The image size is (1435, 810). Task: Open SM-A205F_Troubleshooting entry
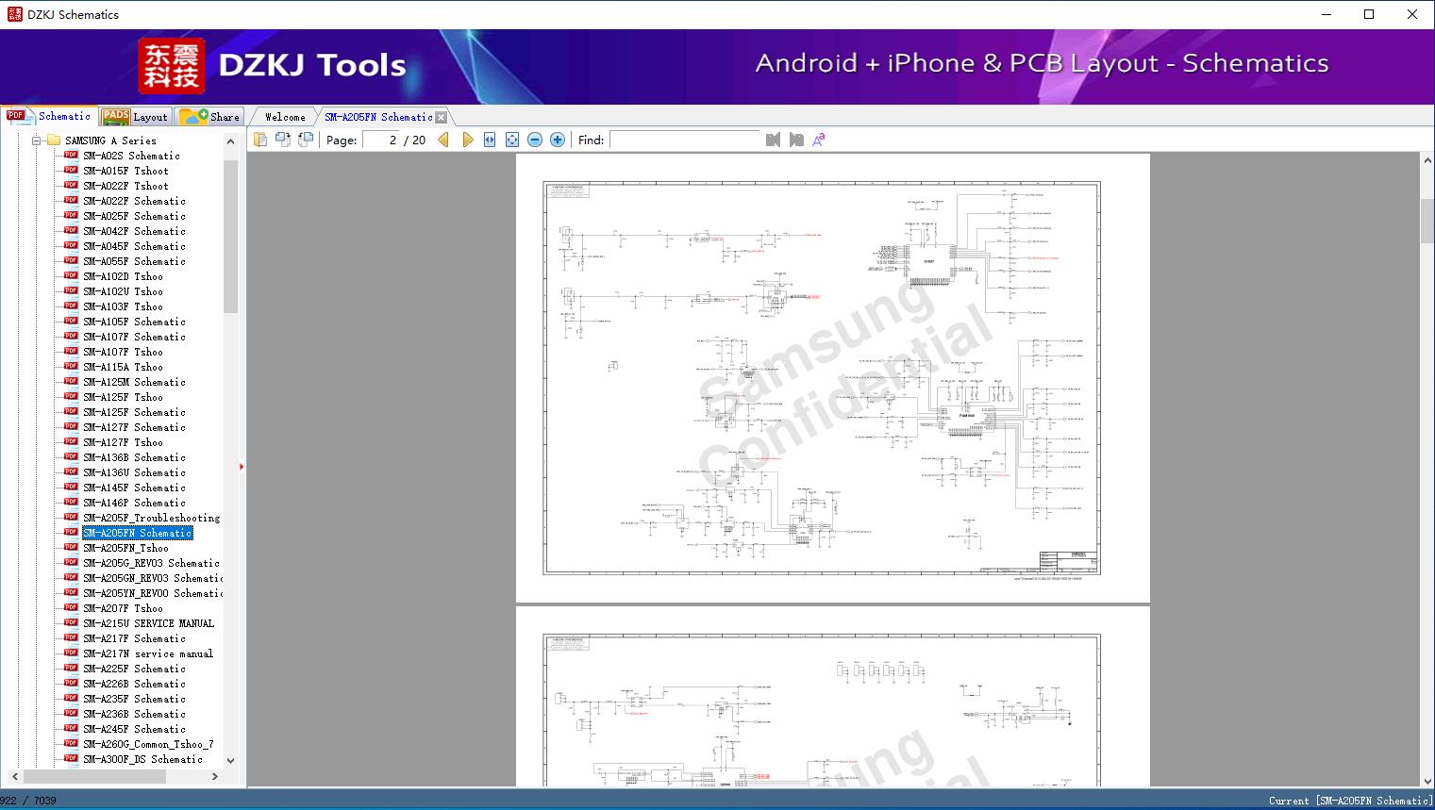[151, 518]
